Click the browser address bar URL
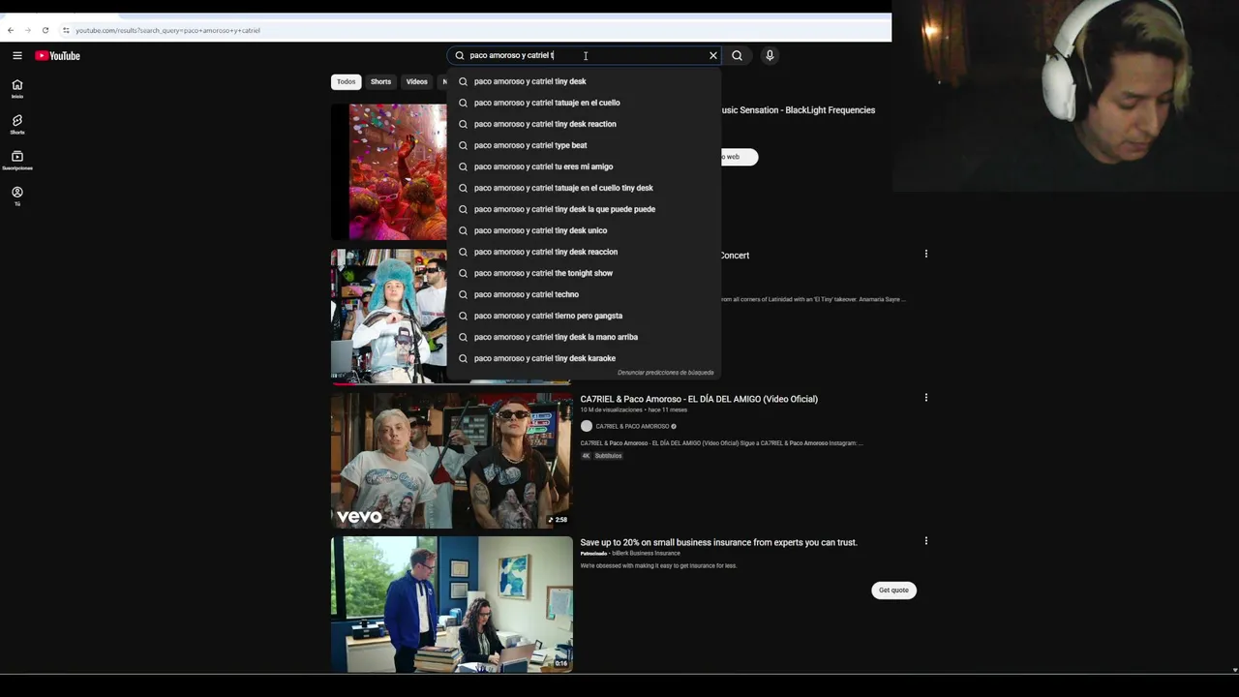 [167, 30]
